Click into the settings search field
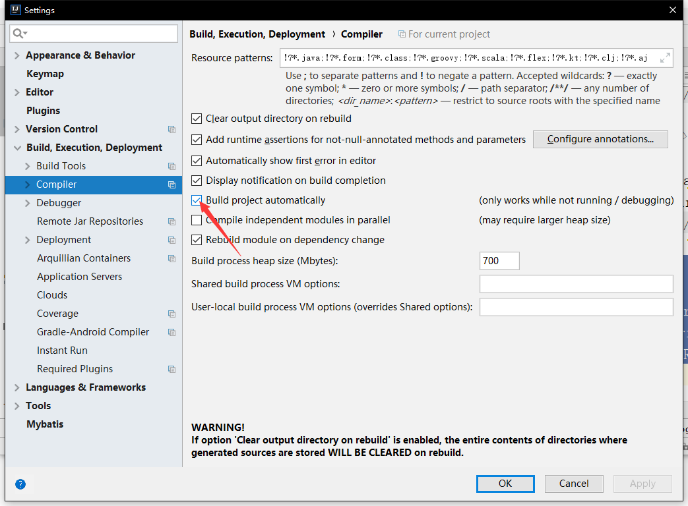The width and height of the screenshot is (688, 506). coord(94,34)
